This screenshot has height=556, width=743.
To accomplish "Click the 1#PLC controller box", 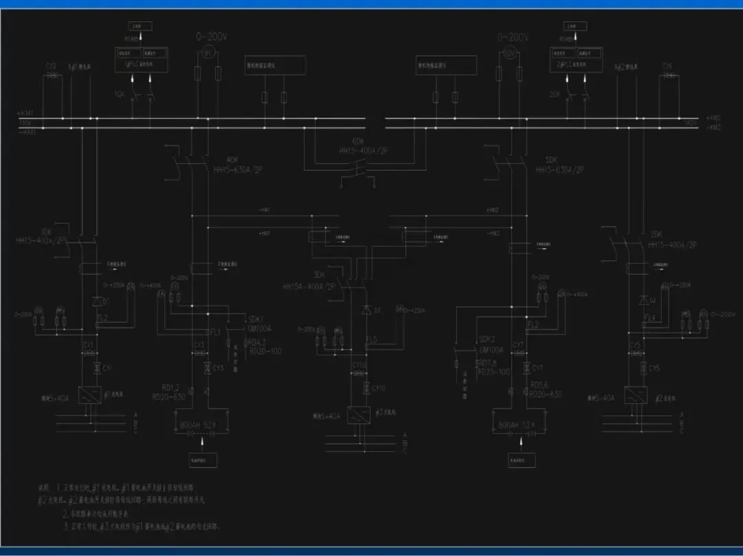I will [x=141, y=60].
